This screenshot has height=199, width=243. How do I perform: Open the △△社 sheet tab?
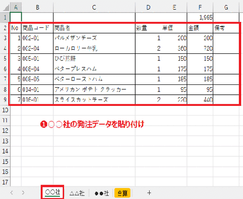click(x=77, y=193)
